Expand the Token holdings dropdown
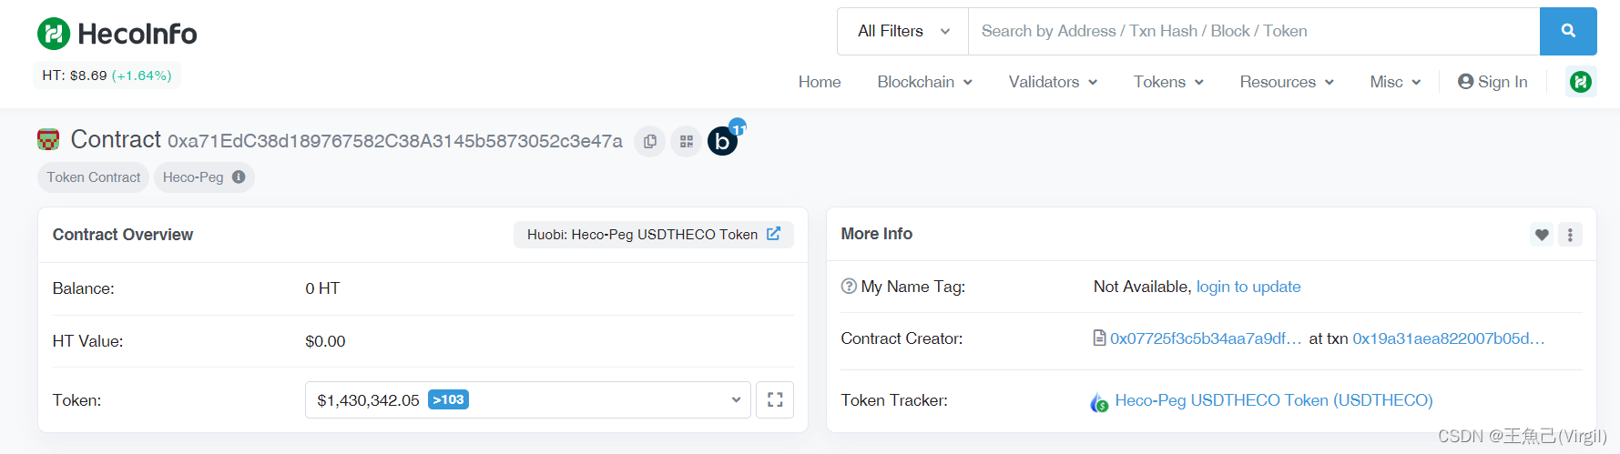 (528, 399)
